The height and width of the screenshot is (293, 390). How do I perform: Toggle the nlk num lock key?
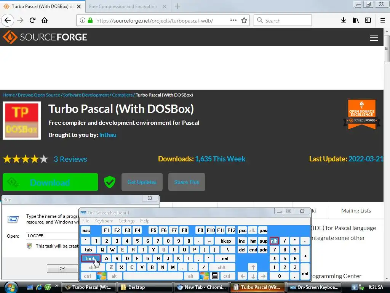(274, 241)
